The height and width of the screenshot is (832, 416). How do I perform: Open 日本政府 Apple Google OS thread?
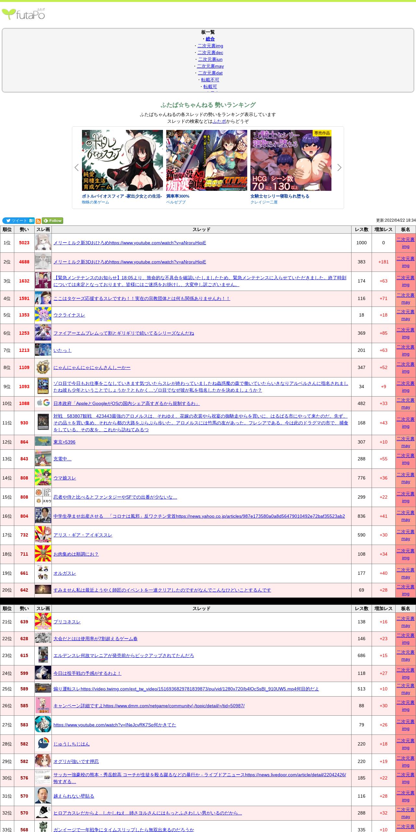click(x=126, y=403)
